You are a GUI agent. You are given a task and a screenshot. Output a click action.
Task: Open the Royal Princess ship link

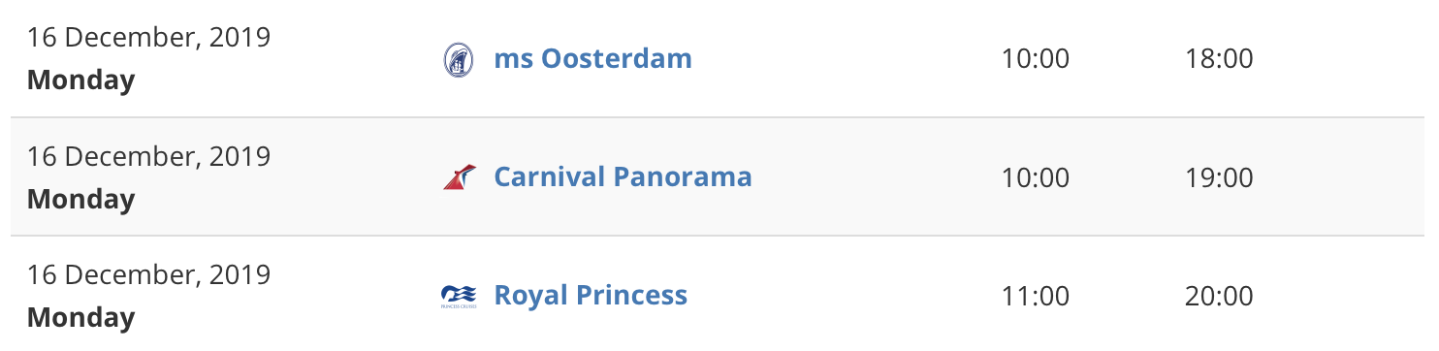tap(592, 295)
